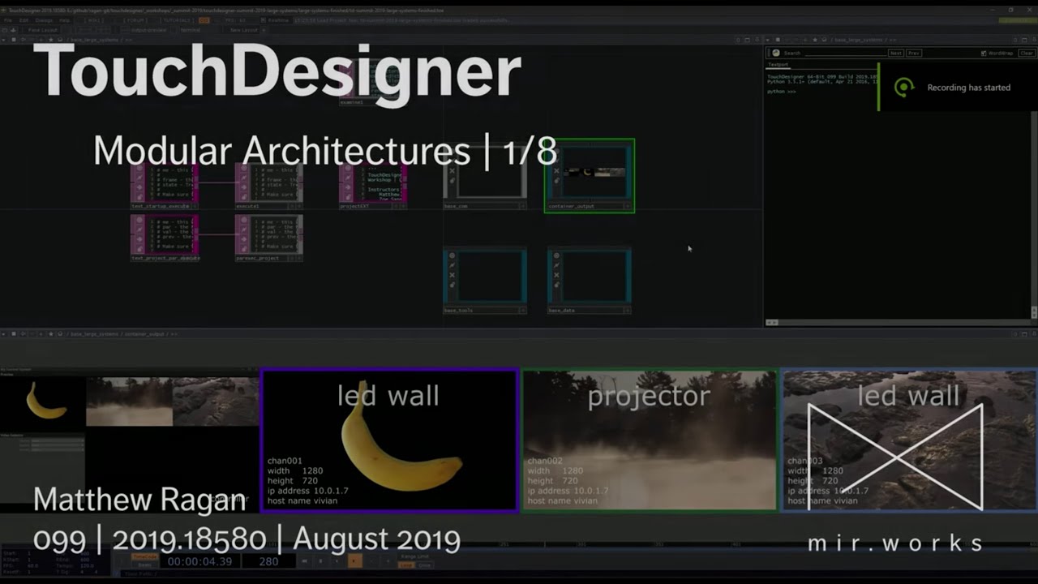Click the led wall banana output preview

point(389,440)
